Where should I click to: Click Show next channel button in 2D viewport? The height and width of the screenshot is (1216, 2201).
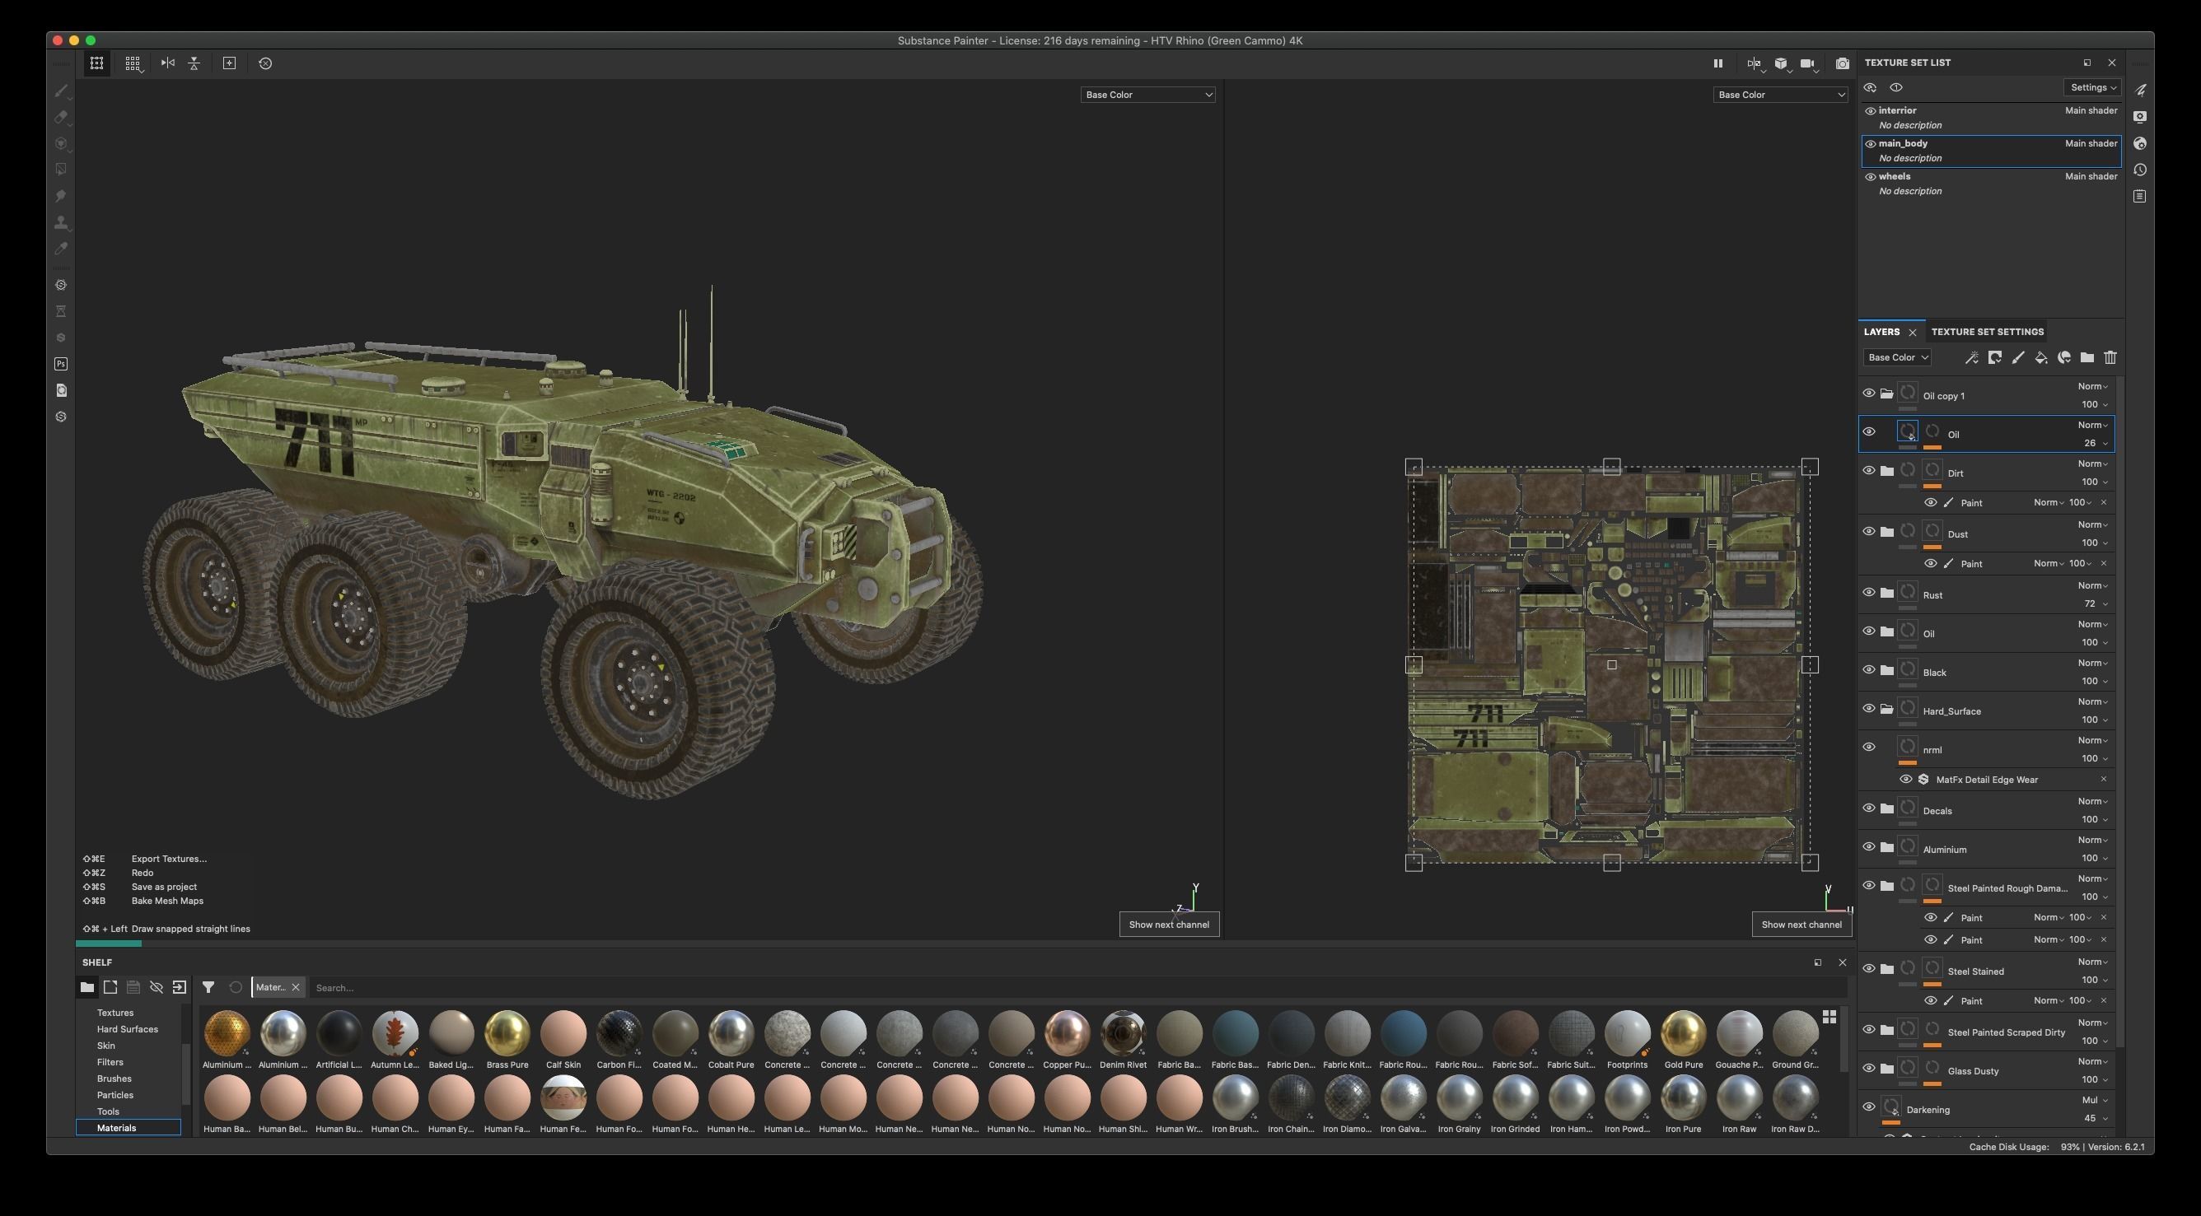(x=1801, y=925)
